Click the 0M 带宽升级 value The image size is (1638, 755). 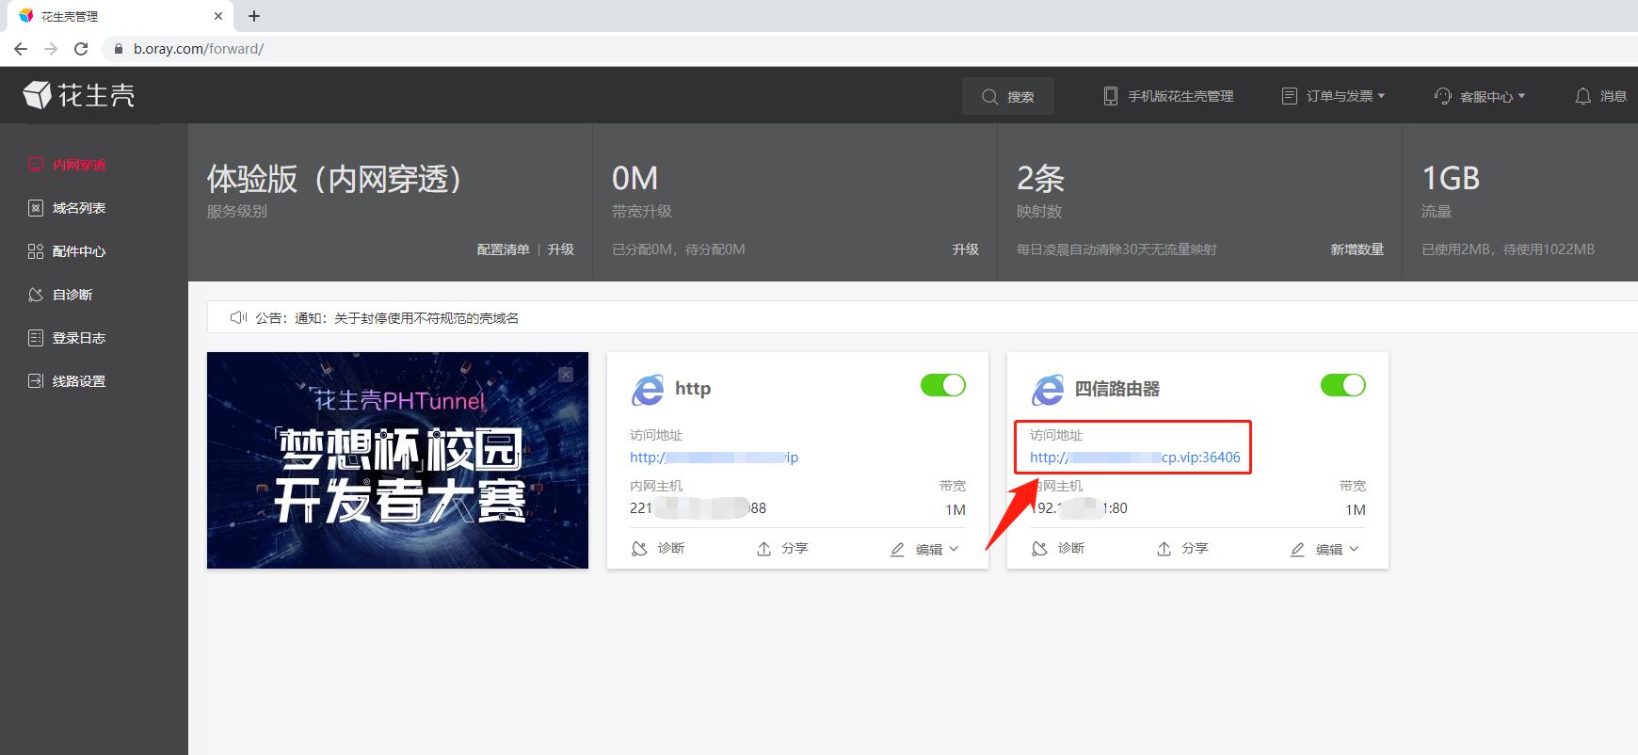tap(635, 178)
